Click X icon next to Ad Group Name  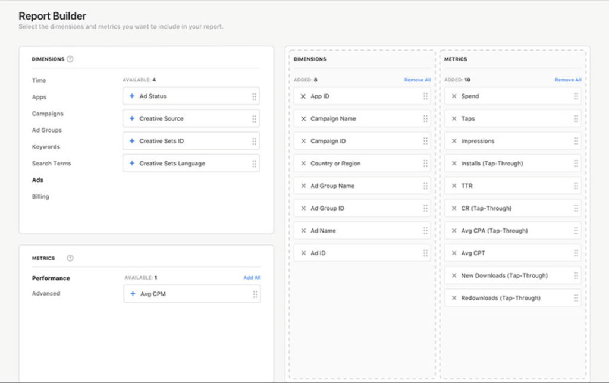point(303,186)
